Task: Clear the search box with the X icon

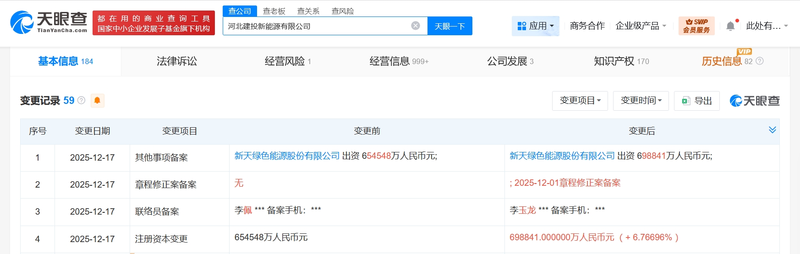Action: click(416, 26)
